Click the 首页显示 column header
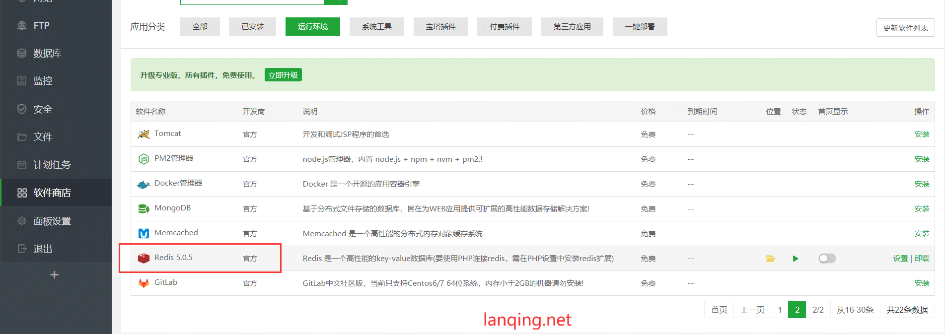 click(833, 111)
